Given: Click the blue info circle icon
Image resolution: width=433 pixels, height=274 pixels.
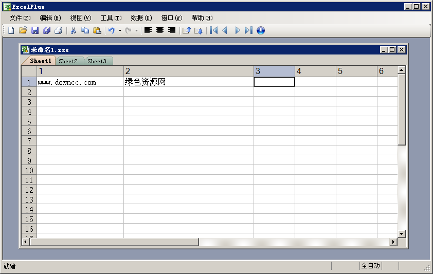Looking at the screenshot, I should tap(261, 30).
